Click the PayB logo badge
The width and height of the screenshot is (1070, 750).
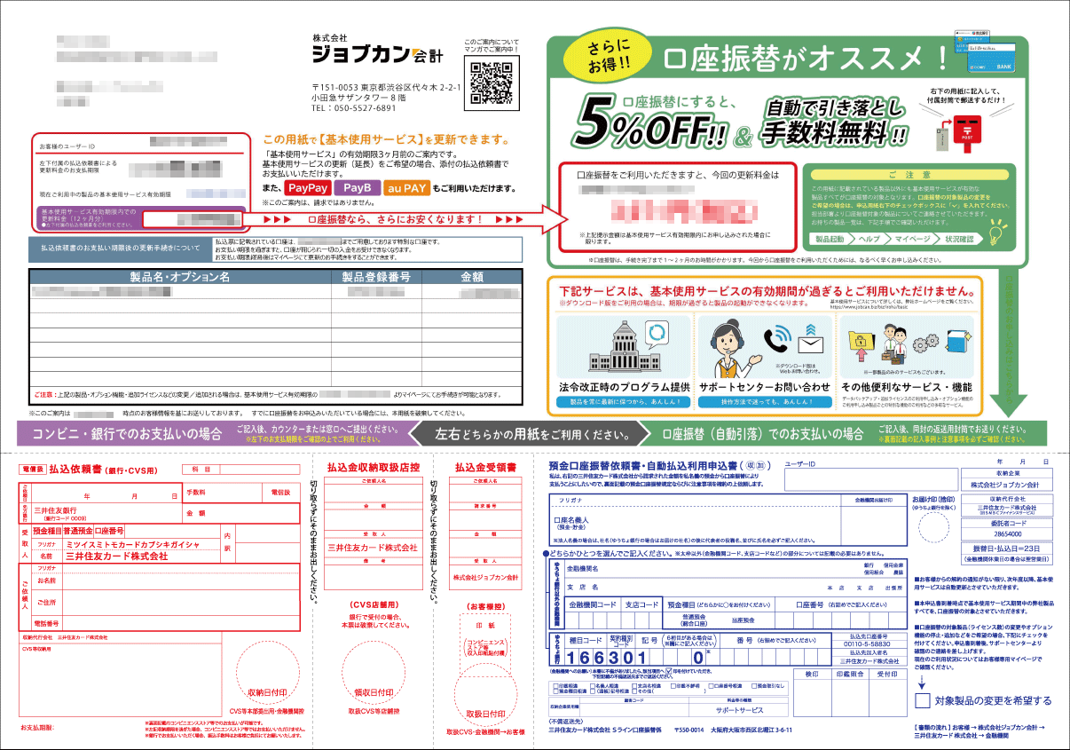[x=358, y=188]
